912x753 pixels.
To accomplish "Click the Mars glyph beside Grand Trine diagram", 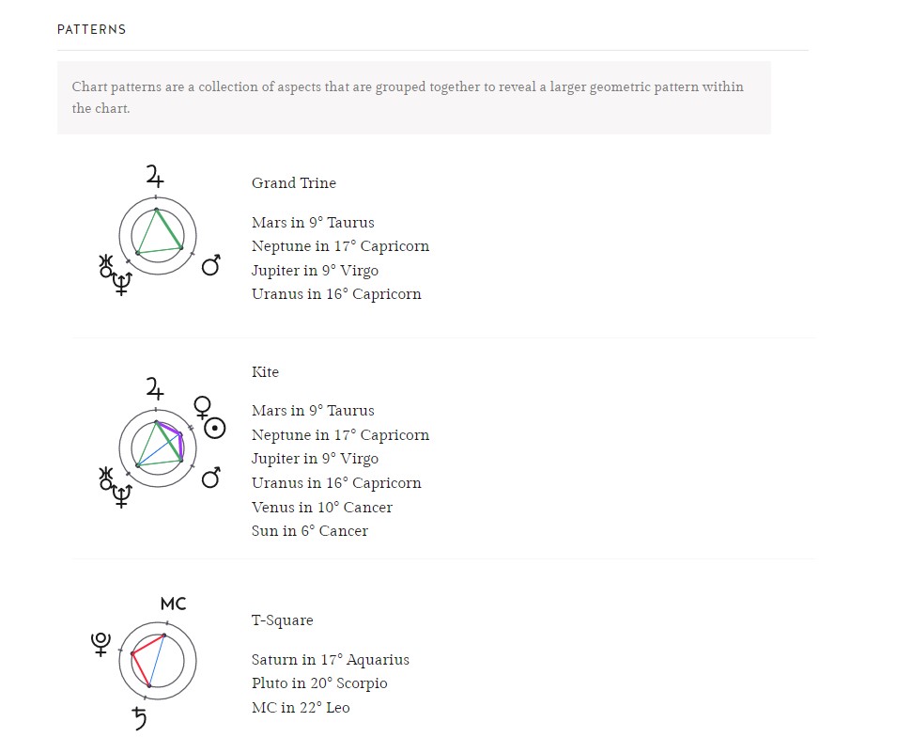I will (x=211, y=265).
